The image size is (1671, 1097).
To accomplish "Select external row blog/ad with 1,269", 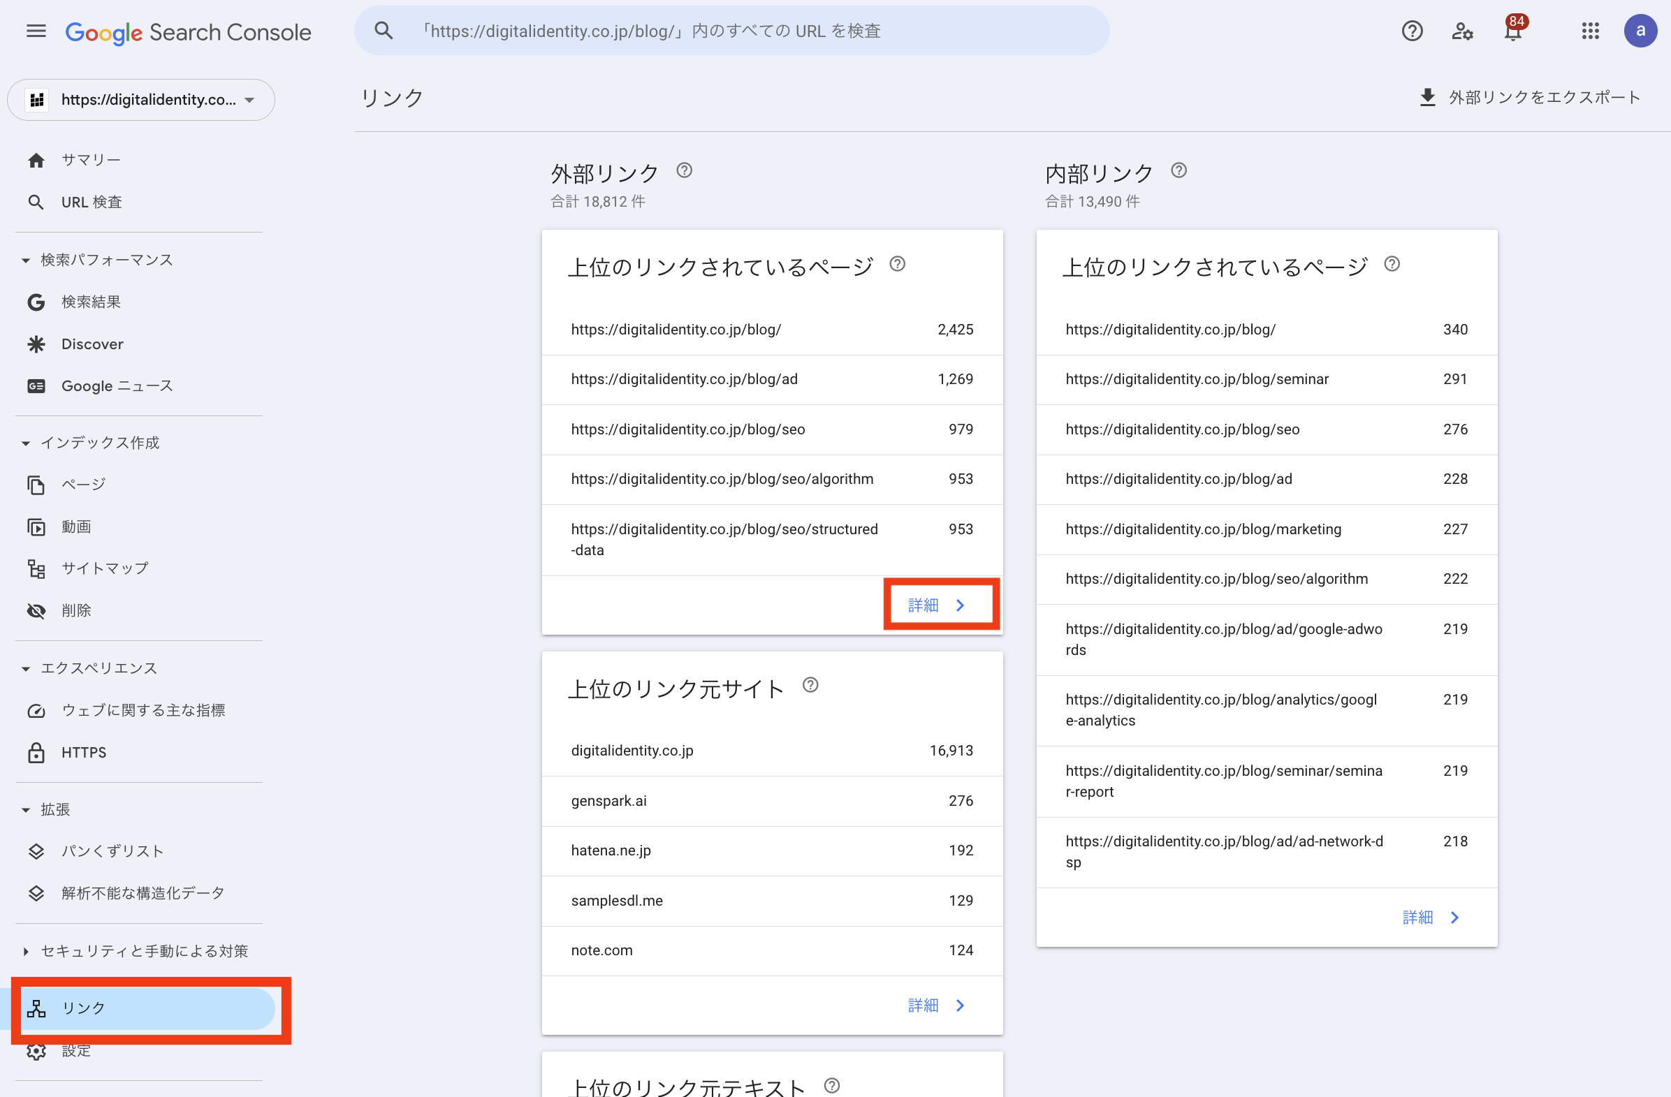I will click(x=772, y=379).
